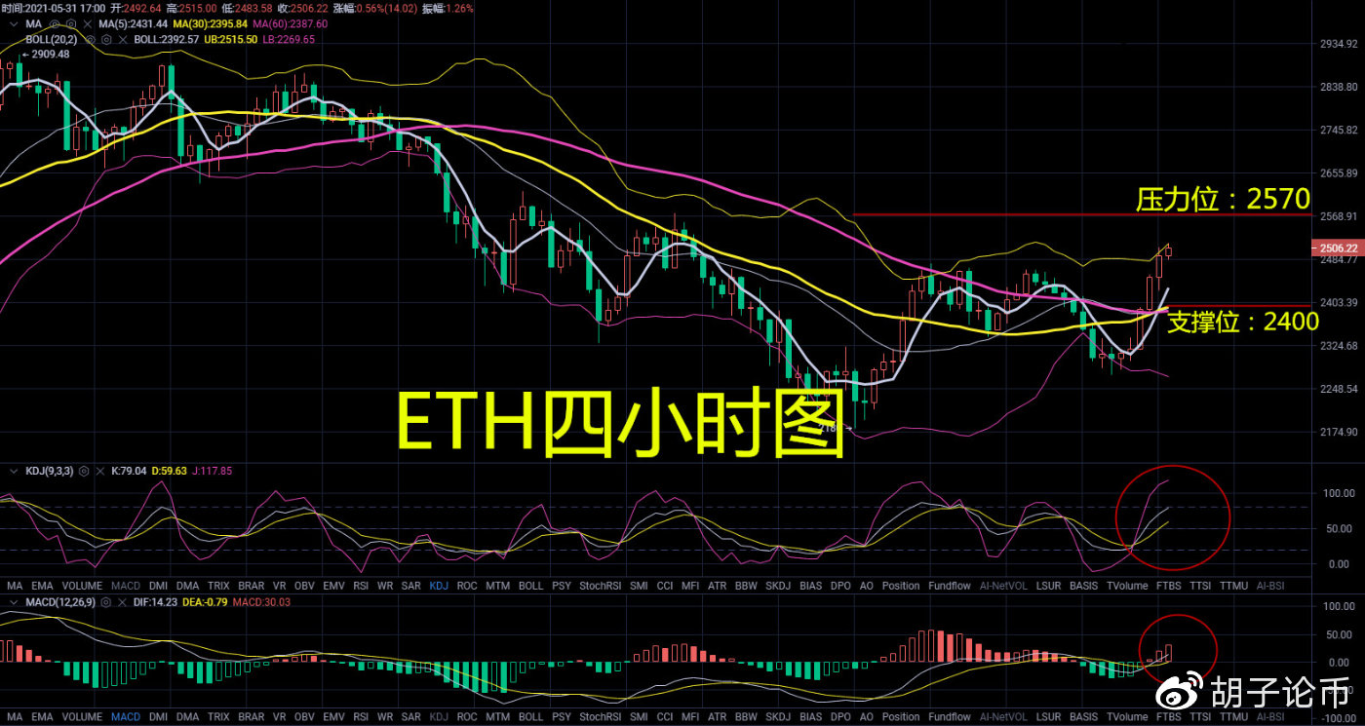Remove the BOLL indicator via its X icon
This screenshot has width=1365, height=726.
tap(123, 39)
